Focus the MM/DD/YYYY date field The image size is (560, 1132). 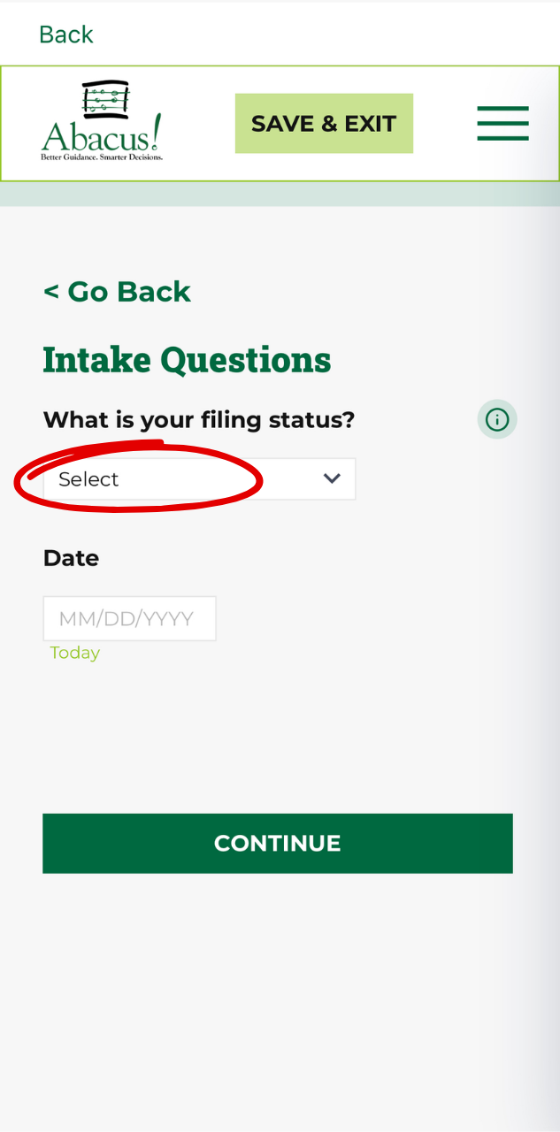[129, 619]
